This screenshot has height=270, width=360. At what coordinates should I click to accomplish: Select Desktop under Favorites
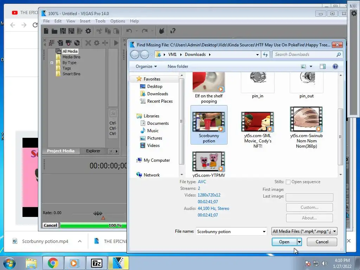155,86
